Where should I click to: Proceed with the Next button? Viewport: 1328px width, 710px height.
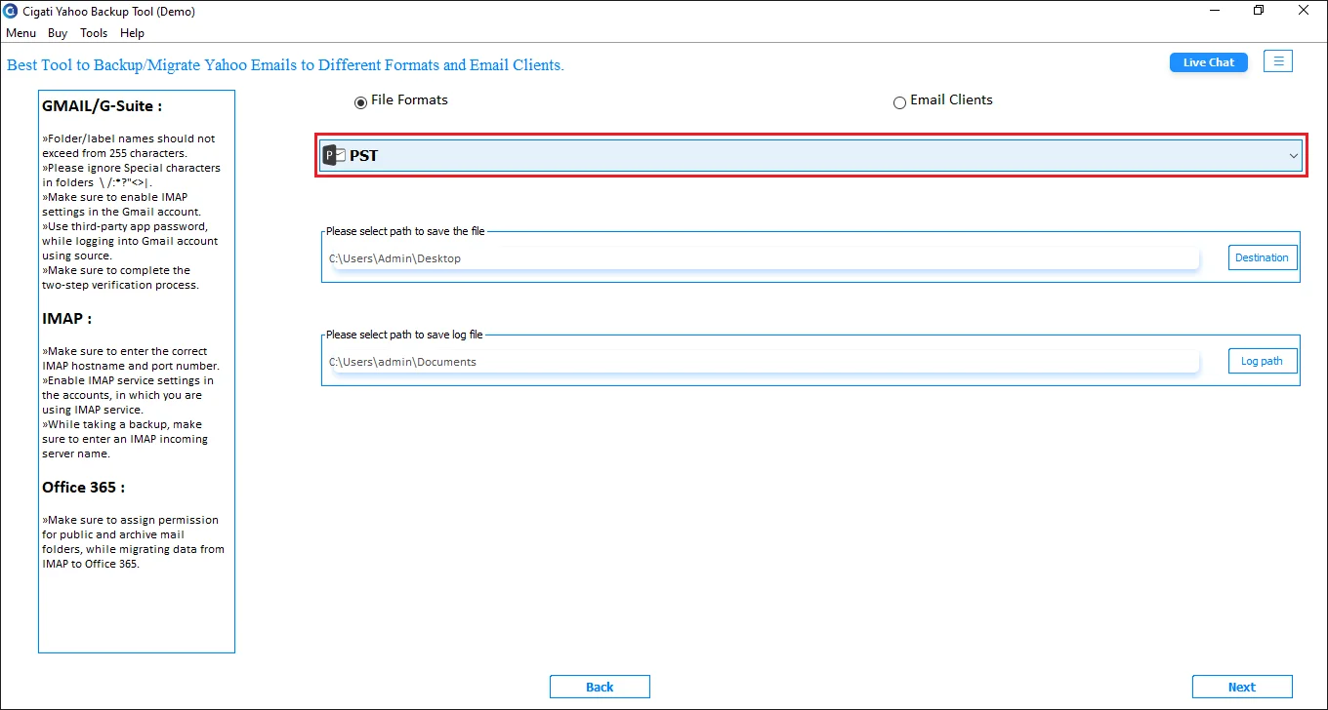[x=1242, y=687]
